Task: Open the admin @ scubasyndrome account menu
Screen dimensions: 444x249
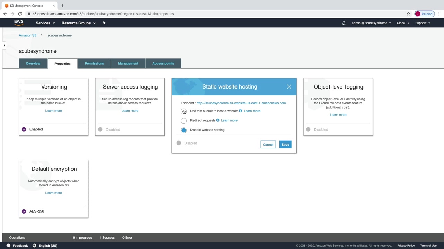Action: coord(371,23)
